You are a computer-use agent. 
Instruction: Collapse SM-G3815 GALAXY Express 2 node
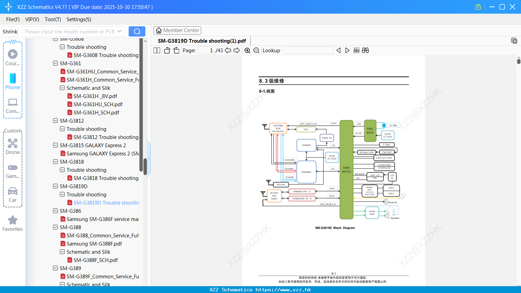coord(55,145)
